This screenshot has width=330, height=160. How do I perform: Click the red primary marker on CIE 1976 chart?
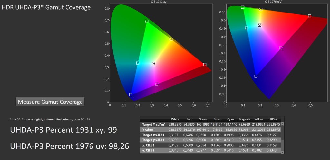pos(309,16)
